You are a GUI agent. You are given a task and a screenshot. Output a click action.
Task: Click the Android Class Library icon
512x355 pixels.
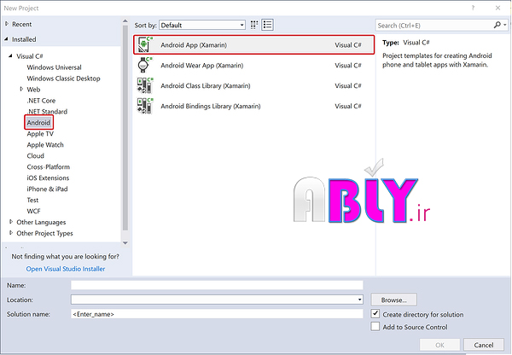click(145, 85)
